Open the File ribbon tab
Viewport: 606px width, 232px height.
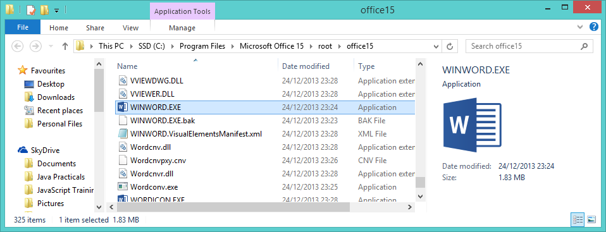pos(23,27)
